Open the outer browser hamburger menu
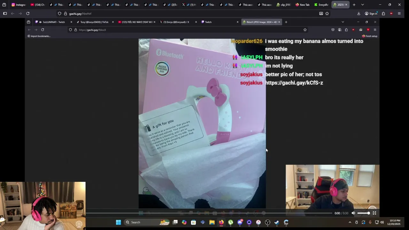Screen dimensions: 409x230 [x=399, y=13]
